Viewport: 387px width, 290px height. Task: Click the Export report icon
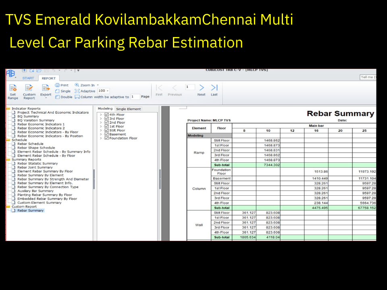(x=46, y=88)
